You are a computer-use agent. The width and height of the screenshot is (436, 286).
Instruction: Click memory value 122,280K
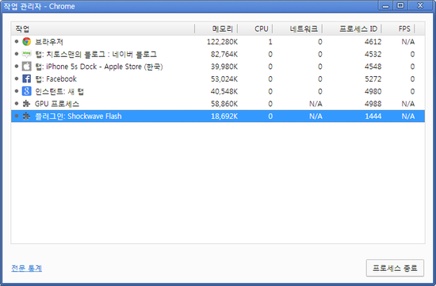coord(222,42)
